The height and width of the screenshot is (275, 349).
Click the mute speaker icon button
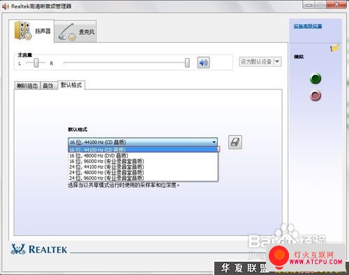point(203,62)
